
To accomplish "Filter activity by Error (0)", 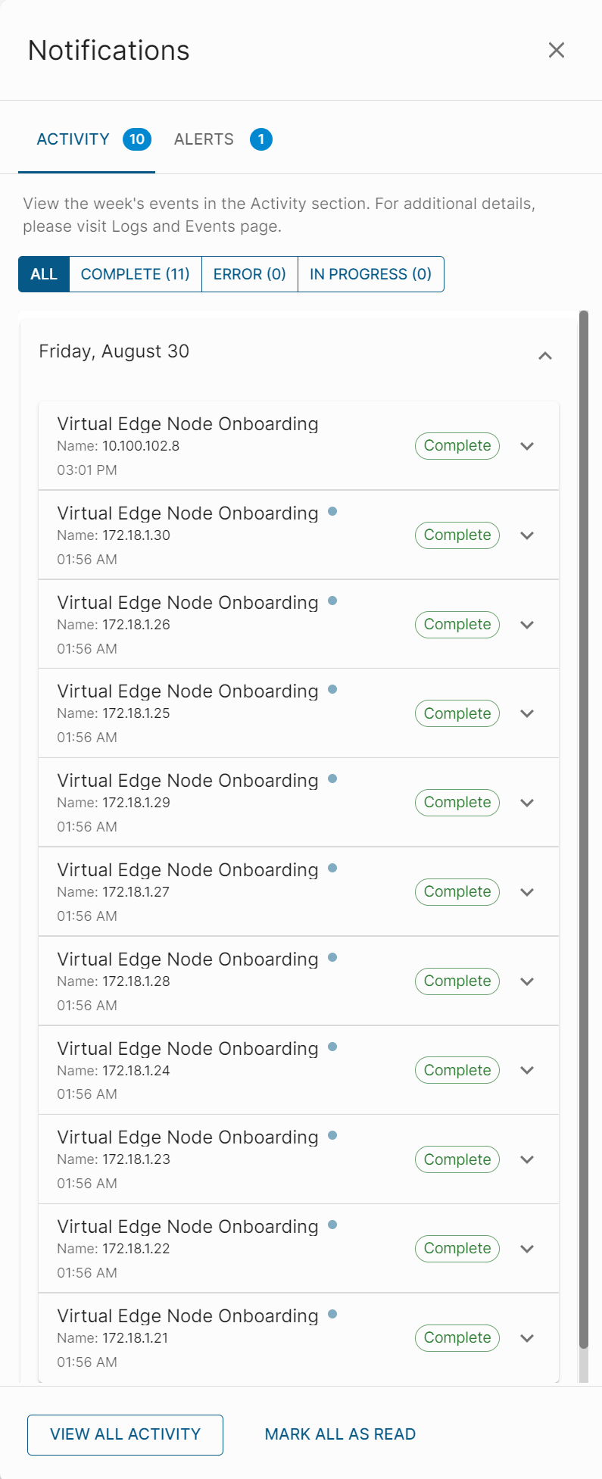I will (250, 274).
